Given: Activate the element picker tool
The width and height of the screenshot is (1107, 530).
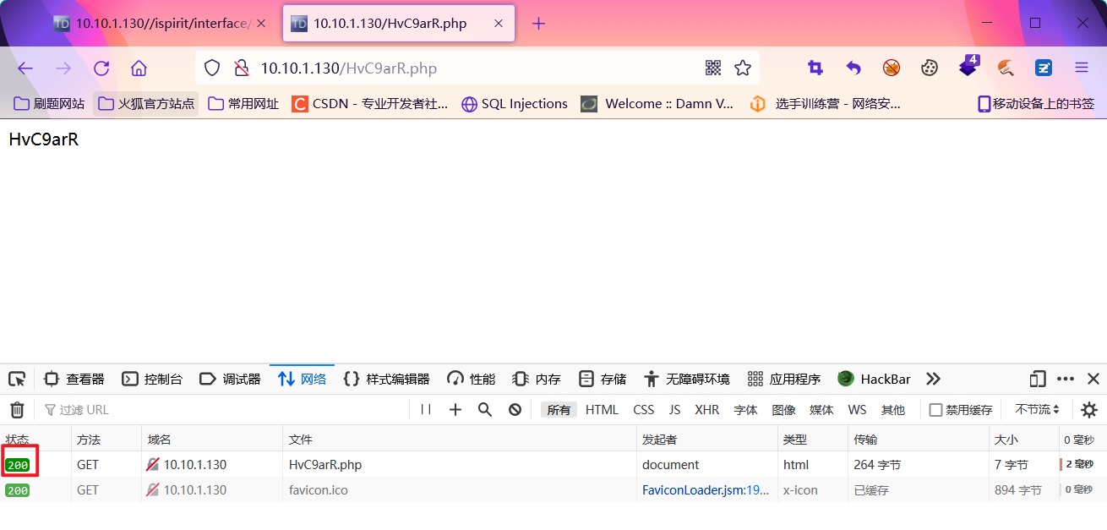Looking at the screenshot, I should pos(17,379).
